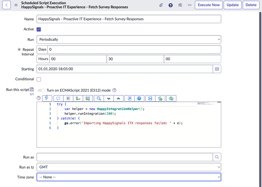Click the toggle comment icon in script toolbar

tap(58, 99)
